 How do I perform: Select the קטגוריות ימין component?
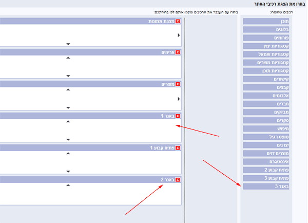click(267, 46)
